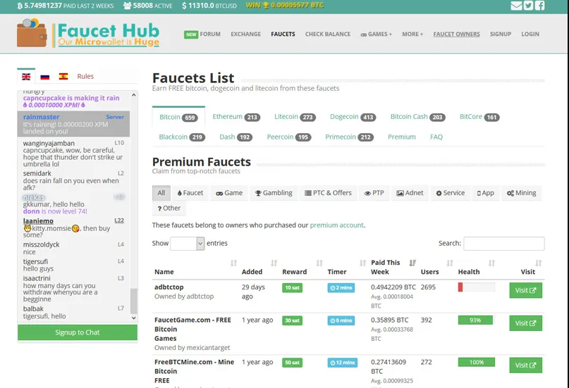Select the Bitcoin 659 tab
569x388 pixels.
coord(178,117)
